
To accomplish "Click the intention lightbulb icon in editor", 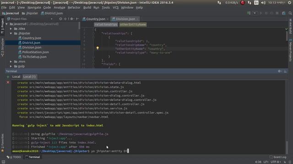I will coord(98,48).
